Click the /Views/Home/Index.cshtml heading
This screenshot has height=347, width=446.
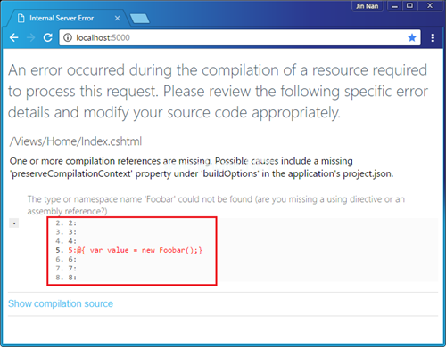pos(76,141)
